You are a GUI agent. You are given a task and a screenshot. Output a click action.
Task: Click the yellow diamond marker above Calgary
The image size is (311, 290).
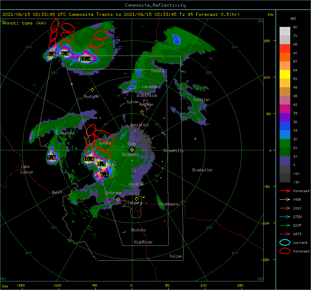136,199
